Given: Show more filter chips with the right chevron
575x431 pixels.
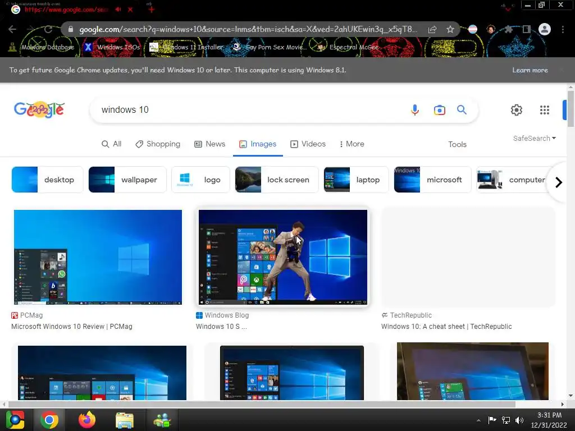Looking at the screenshot, I should [x=559, y=182].
